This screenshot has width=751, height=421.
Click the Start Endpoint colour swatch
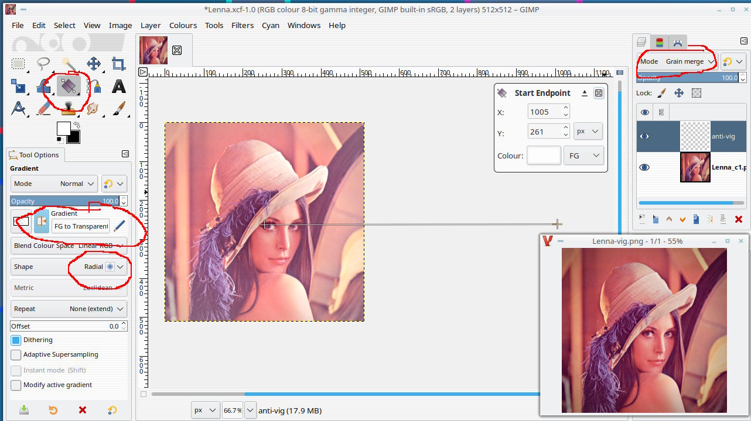pyautogui.click(x=544, y=156)
